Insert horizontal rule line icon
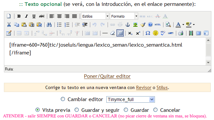The width and height of the screenshot is (214, 120). [105, 33]
